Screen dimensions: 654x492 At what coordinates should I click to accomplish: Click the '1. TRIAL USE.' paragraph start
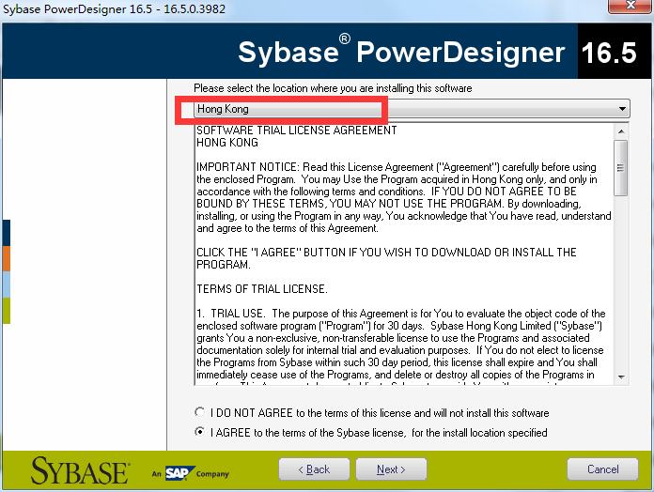click(x=230, y=314)
